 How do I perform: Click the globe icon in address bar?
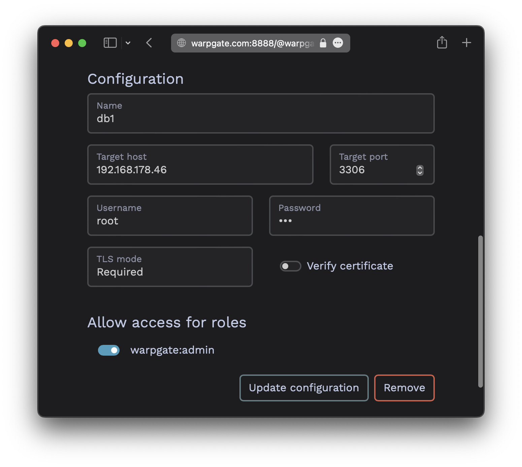(182, 43)
